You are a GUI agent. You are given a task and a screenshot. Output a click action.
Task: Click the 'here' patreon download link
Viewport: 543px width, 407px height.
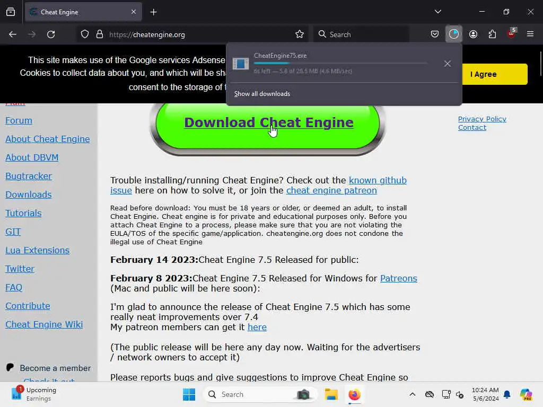pos(257,327)
